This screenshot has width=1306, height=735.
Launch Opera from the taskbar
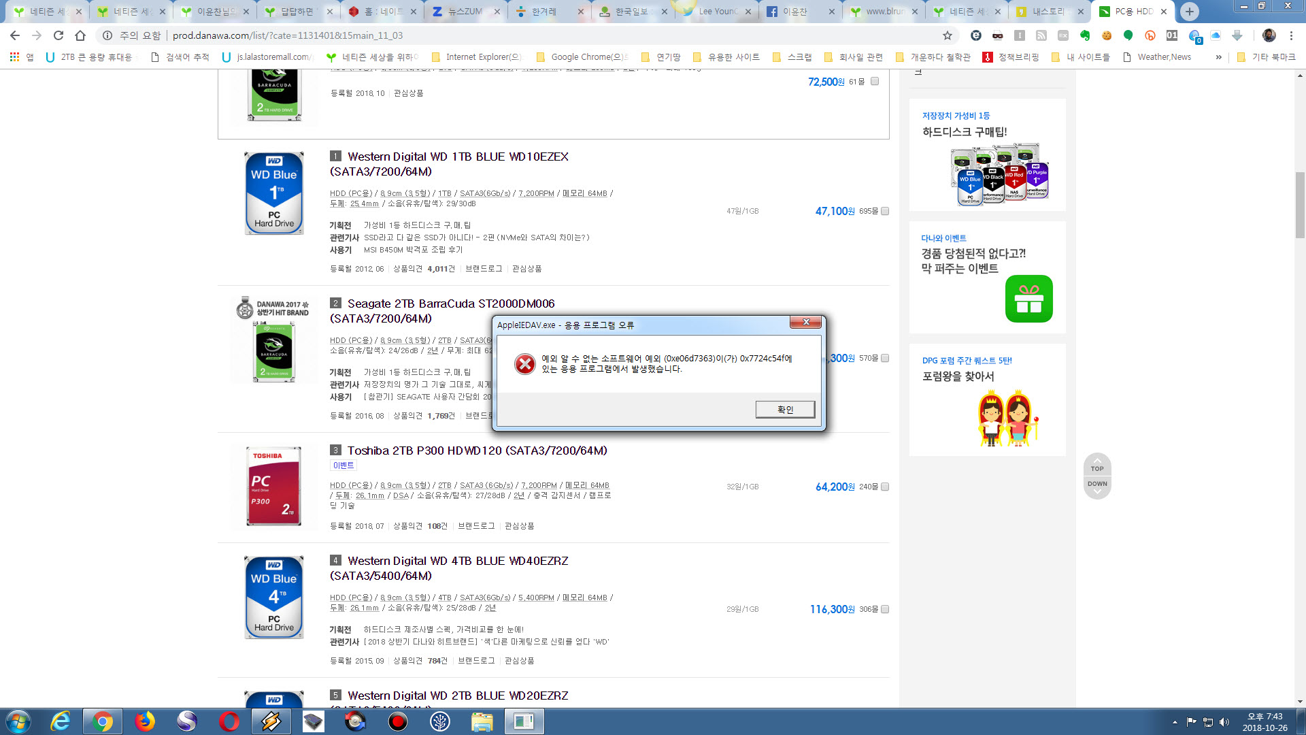coord(229,721)
